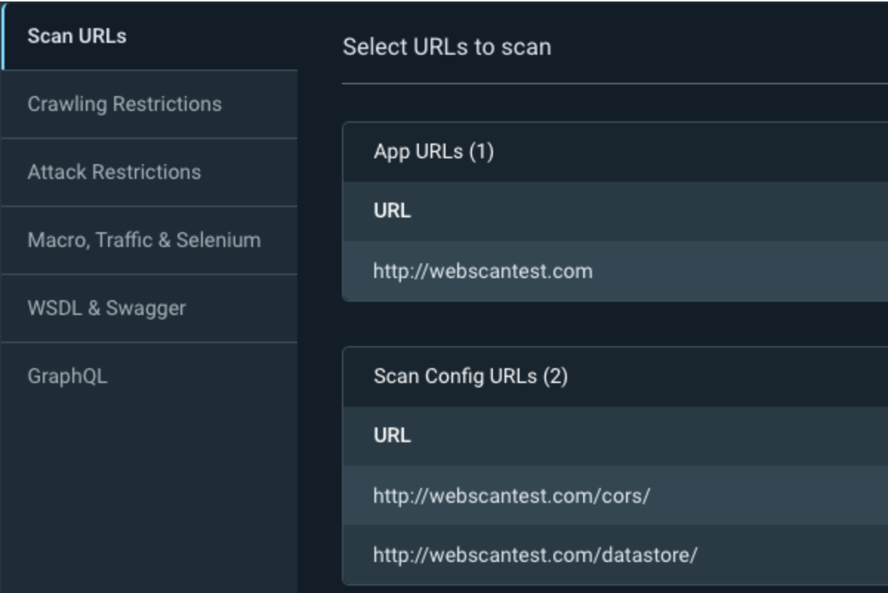888x593 pixels.
Task: Select the http://webscantest.com row
Action: tap(482, 271)
